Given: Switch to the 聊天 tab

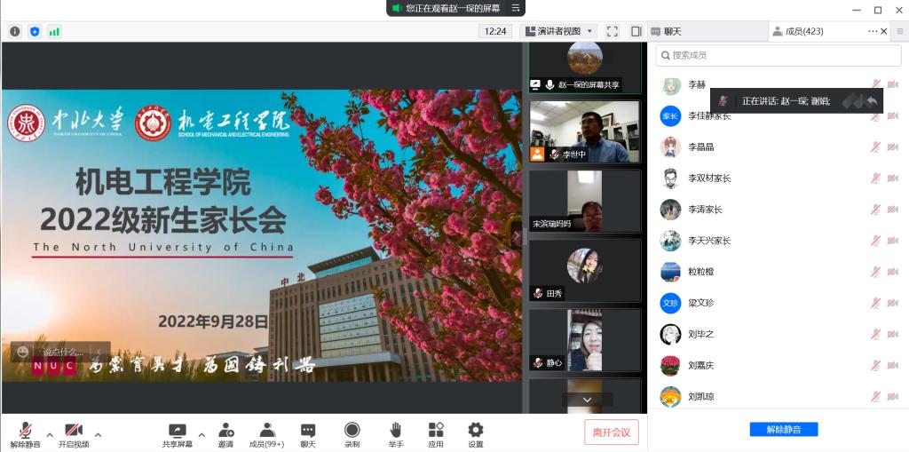Looking at the screenshot, I should [x=672, y=31].
